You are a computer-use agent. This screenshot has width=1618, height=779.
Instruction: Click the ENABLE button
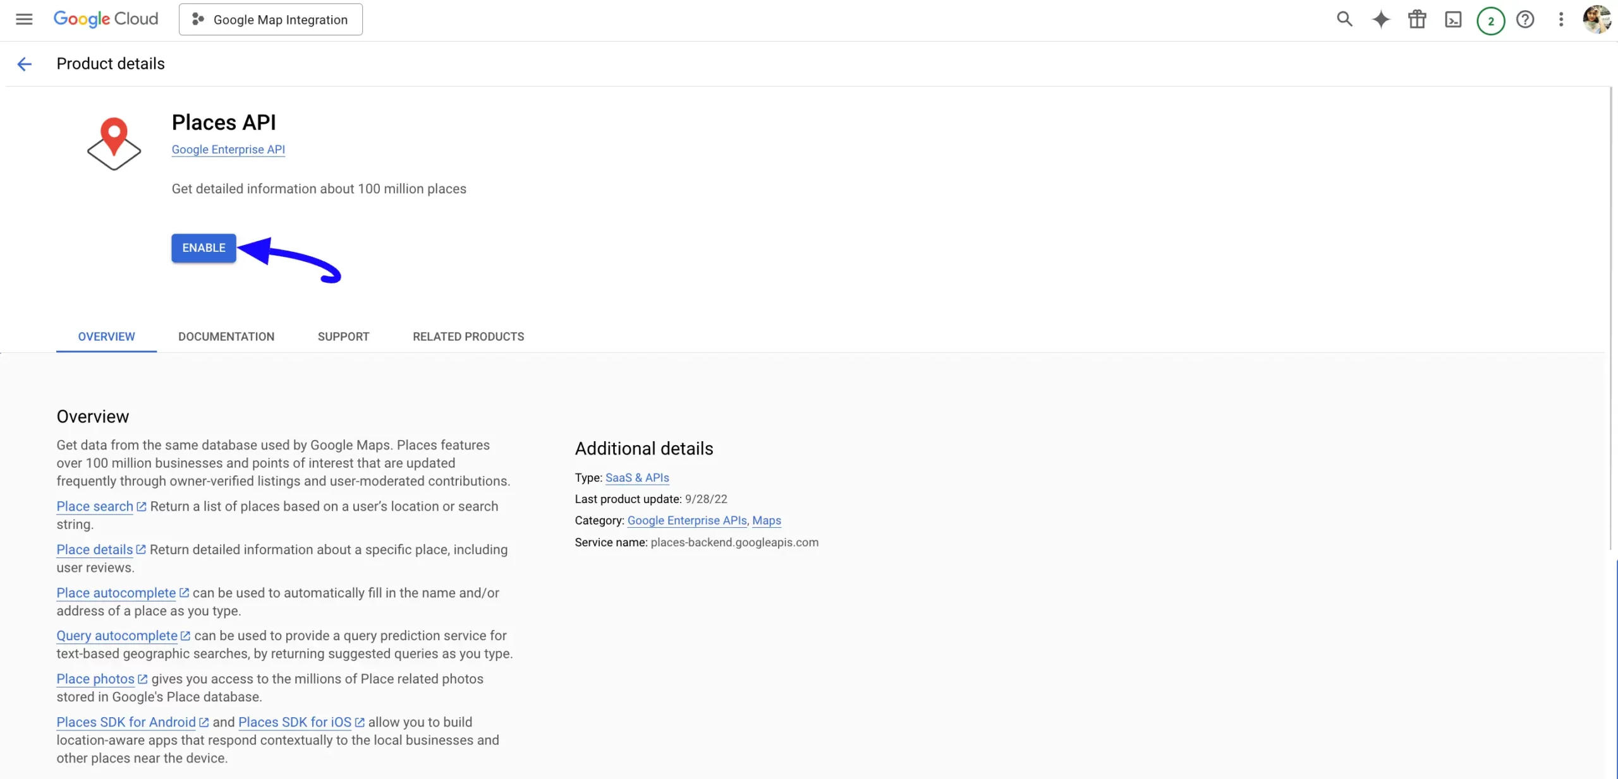204,248
